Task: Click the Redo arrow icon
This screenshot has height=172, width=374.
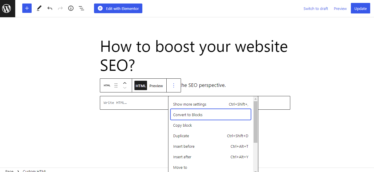Action: 60,8
